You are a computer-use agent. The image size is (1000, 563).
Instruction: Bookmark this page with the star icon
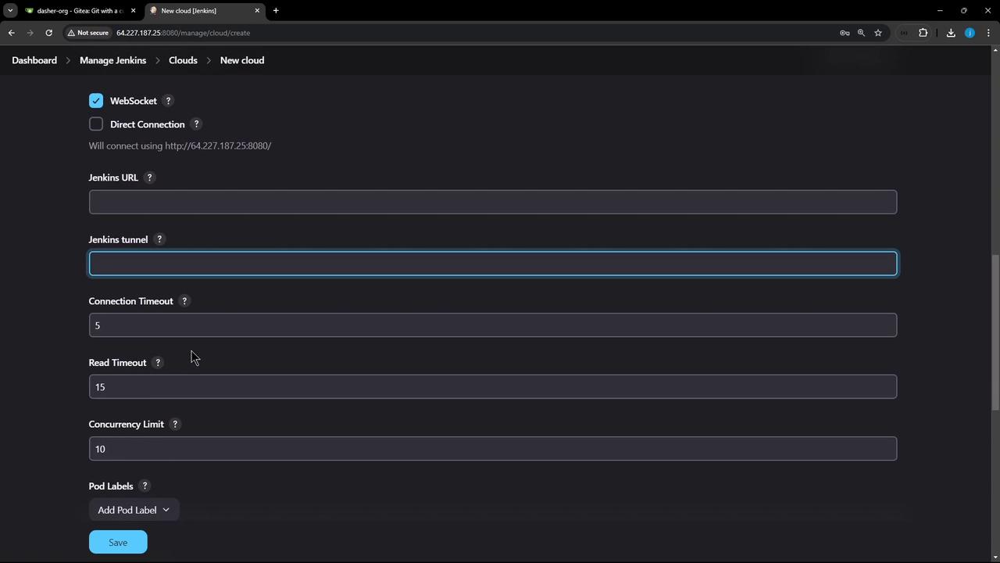pyautogui.click(x=878, y=33)
